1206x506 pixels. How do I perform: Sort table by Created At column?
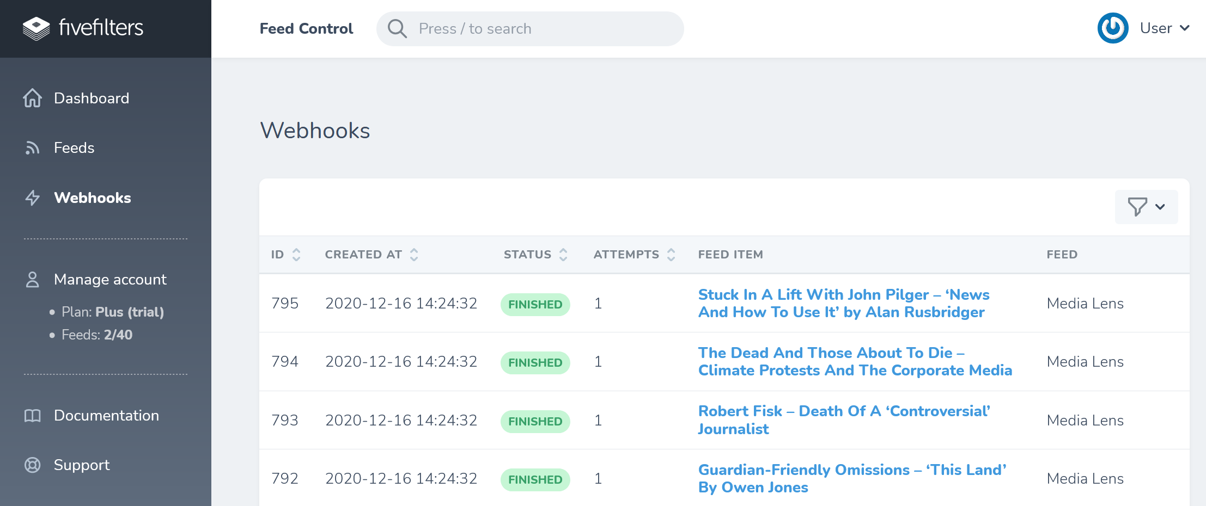(414, 255)
